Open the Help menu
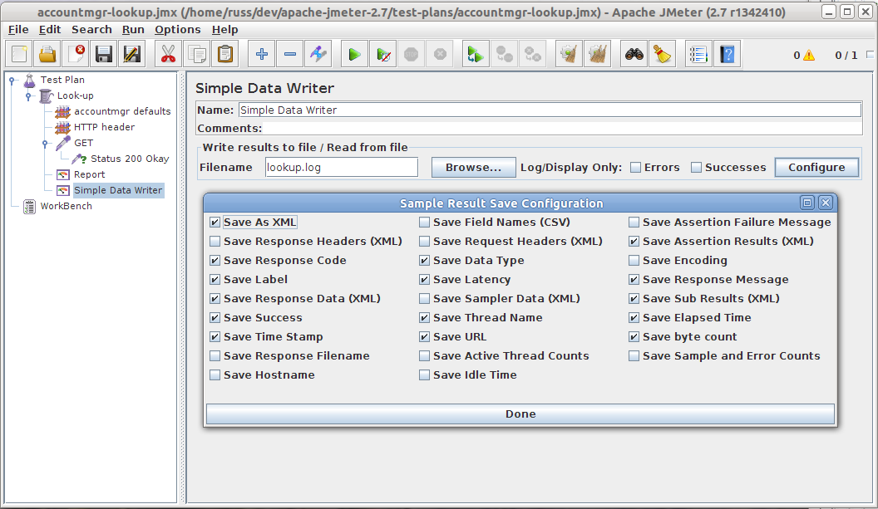The image size is (878, 509). (225, 30)
